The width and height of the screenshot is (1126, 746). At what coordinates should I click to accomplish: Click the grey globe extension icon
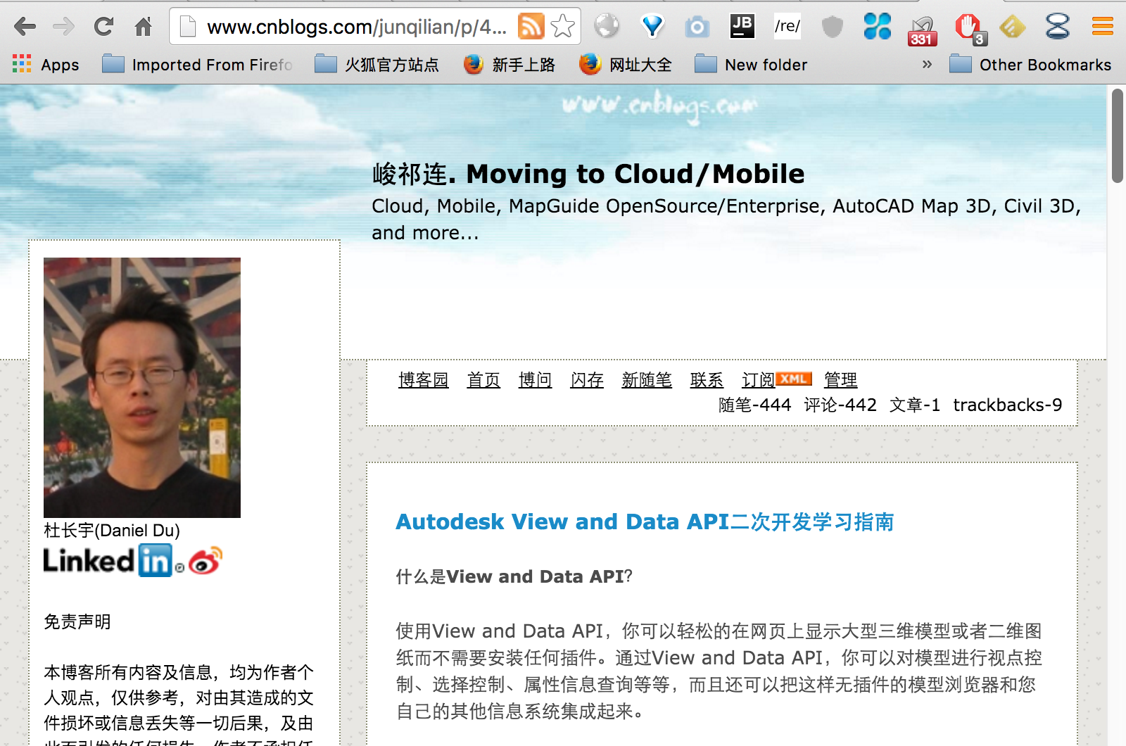[607, 26]
